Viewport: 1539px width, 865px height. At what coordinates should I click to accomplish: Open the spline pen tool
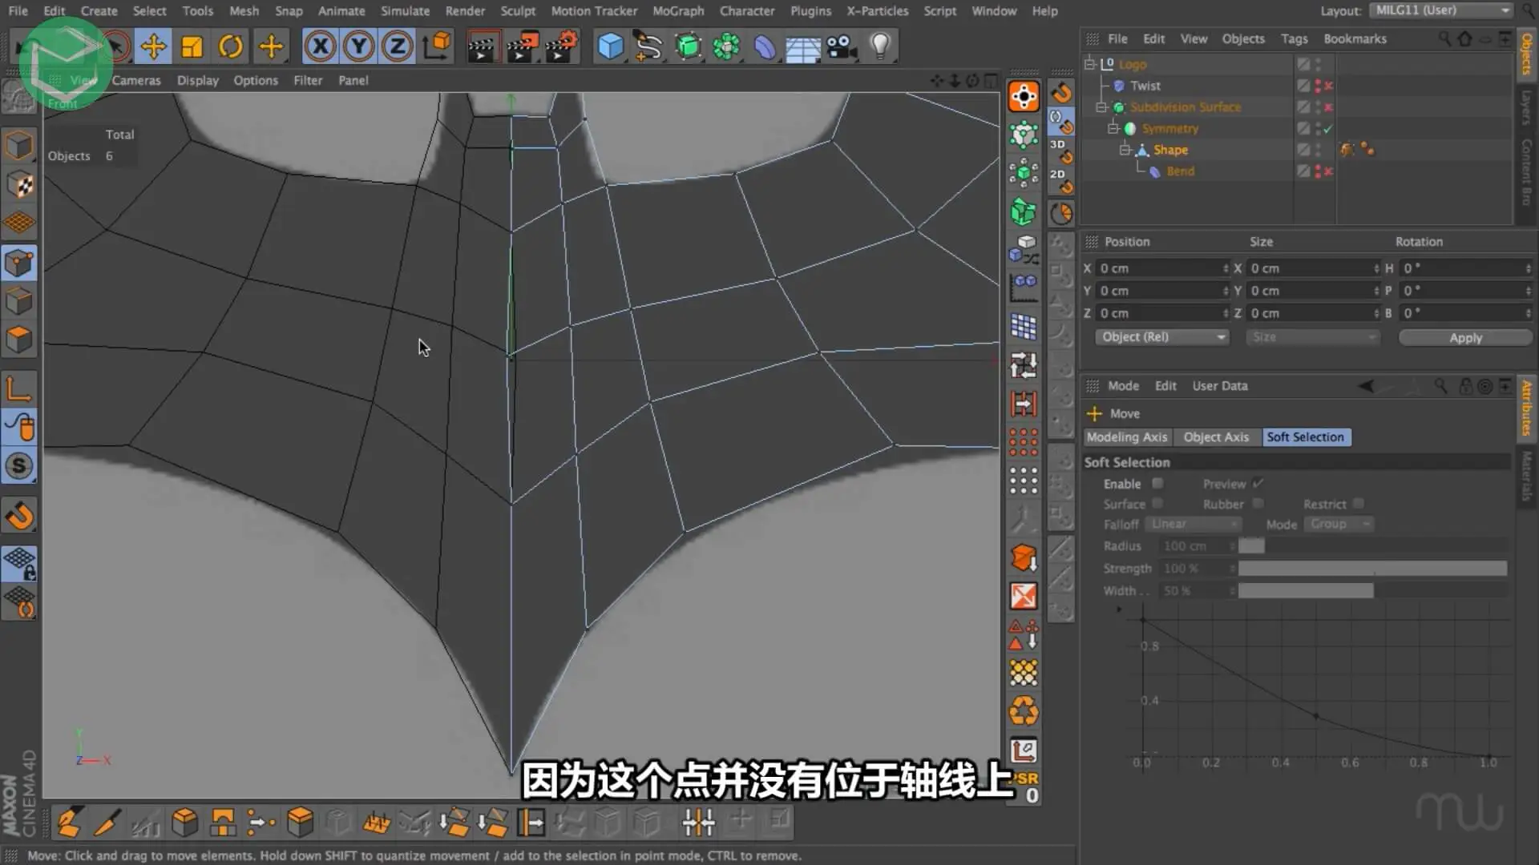(648, 46)
